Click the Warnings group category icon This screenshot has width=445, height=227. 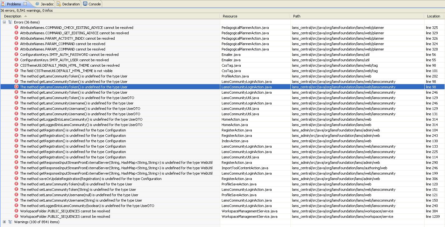click(x=10, y=222)
